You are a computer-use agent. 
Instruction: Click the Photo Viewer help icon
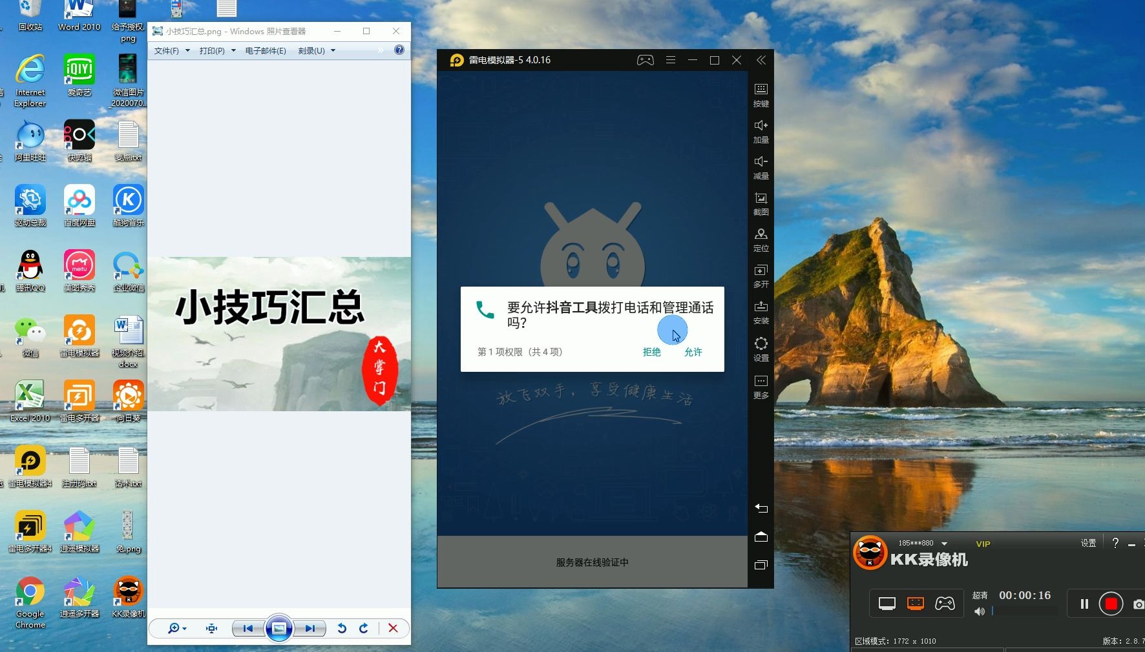point(399,50)
